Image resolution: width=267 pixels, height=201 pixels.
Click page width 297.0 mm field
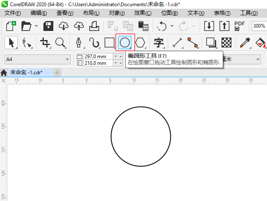98,56
